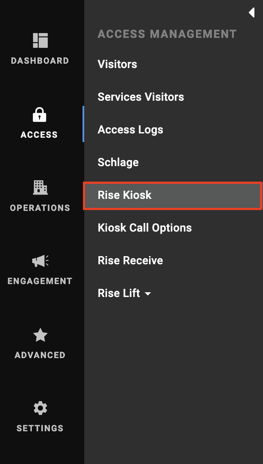263x464 pixels.
Task: Click the Advanced star icon
Action: pos(40,335)
